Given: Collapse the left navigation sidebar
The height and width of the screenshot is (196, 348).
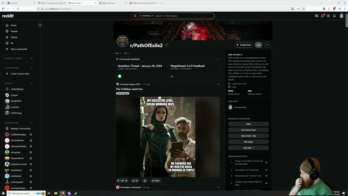Looking at the screenshot, I should pyautogui.click(x=40, y=25).
